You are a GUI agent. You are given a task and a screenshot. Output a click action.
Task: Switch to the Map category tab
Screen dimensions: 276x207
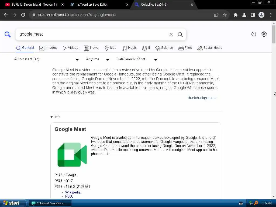[110, 48]
